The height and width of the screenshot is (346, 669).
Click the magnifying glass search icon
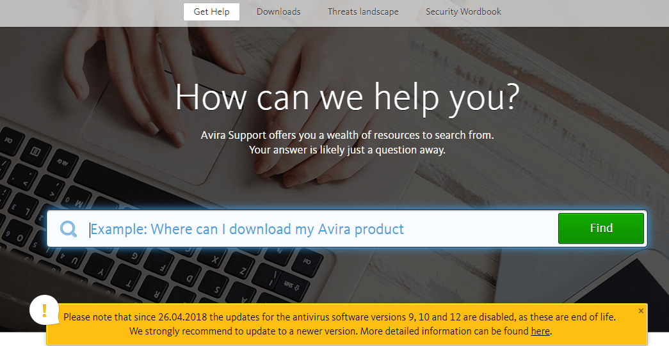pyautogui.click(x=69, y=229)
